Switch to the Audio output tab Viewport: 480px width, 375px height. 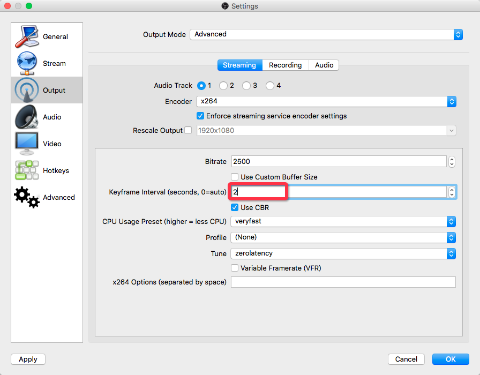(x=324, y=65)
